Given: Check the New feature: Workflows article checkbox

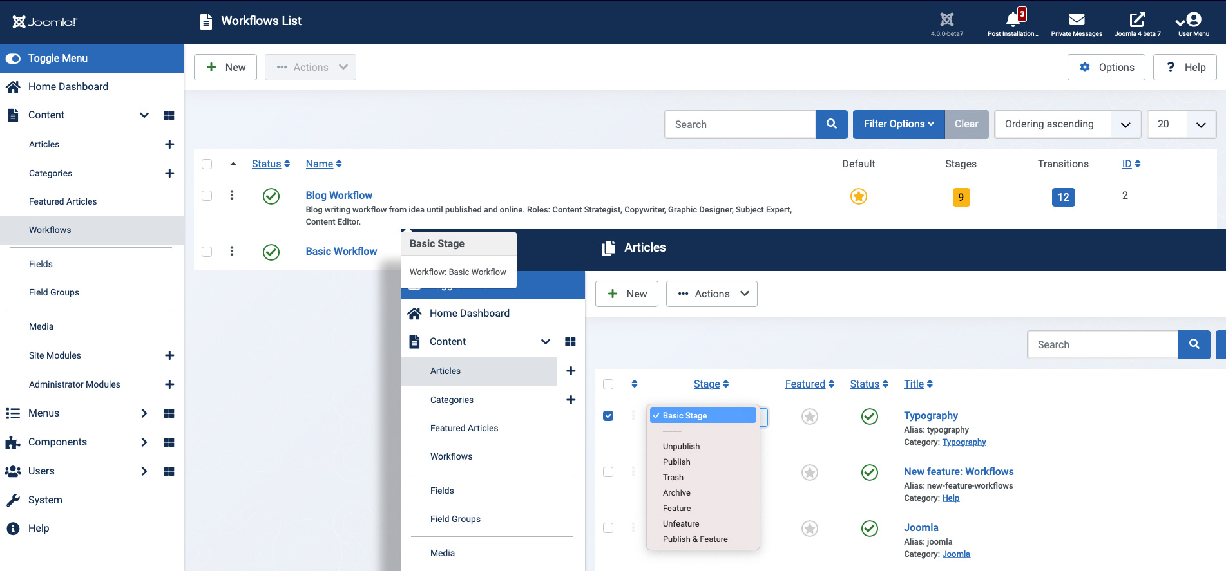Looking at the screenshot, I should [x=608, y=472].
